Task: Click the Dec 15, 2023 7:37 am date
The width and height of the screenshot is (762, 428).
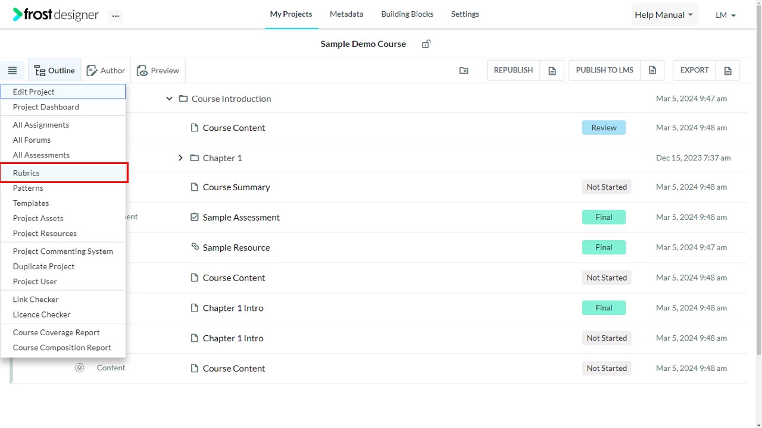Action: (694, 158)
